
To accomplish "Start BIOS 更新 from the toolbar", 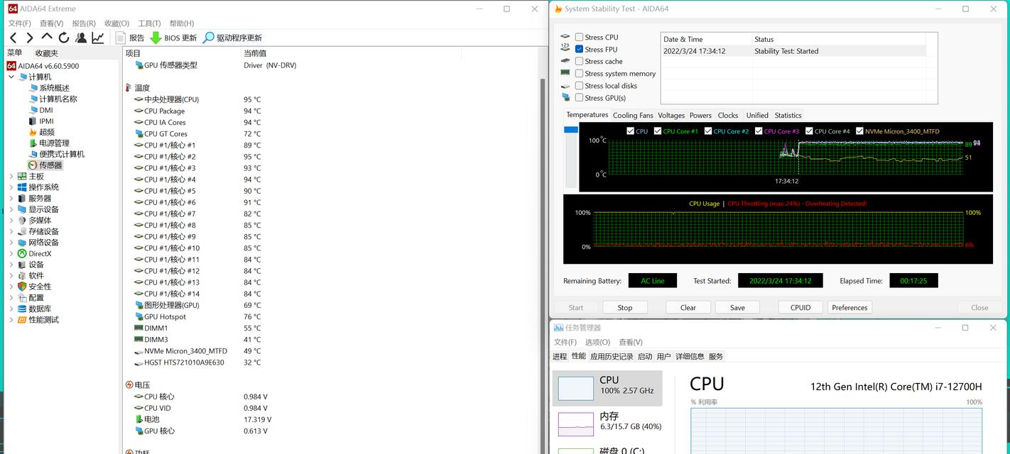I will pyautogui.click(x=173, y=38).
